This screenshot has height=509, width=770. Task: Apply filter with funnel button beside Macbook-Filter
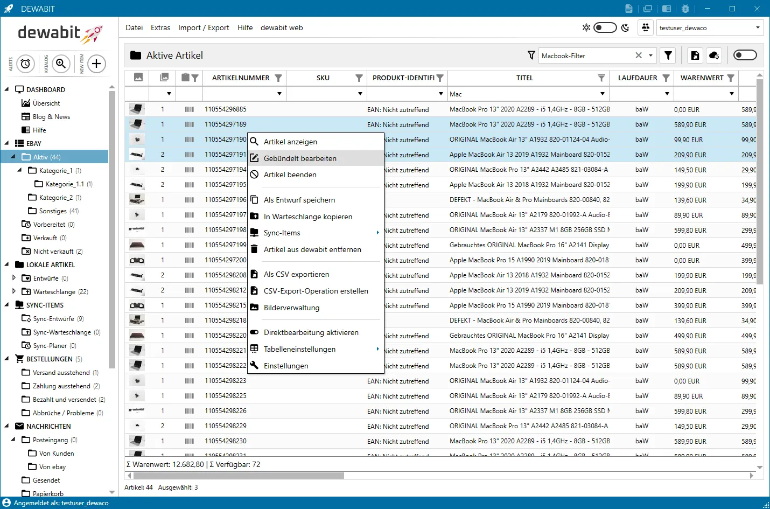click(668, 55)
